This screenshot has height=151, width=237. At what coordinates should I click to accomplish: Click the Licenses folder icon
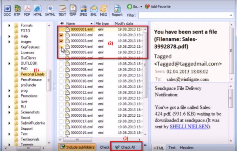(16, 52)
